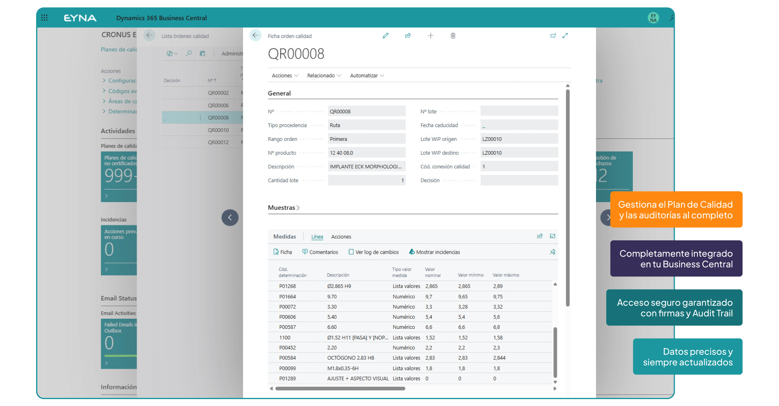Open the Automatizar dropdown menu
This screenshot has height=406, width=779.
(367, 76)
